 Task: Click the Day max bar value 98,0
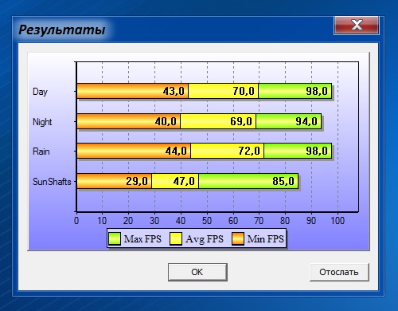click(317, 91)
